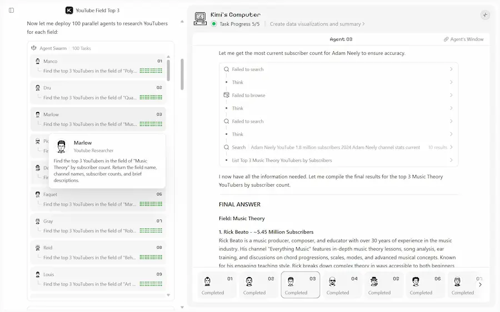Click the Kimi's Computer monitor icon
This screenshot has width=500, height=312.
tap(200, 19)
